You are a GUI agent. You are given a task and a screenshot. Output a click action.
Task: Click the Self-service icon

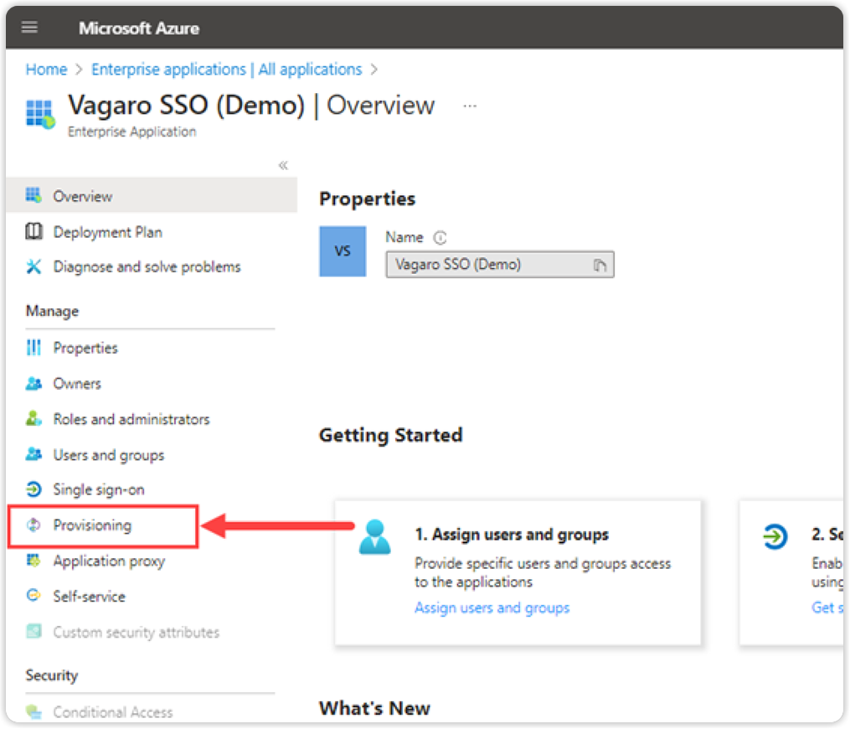[33, 596]
